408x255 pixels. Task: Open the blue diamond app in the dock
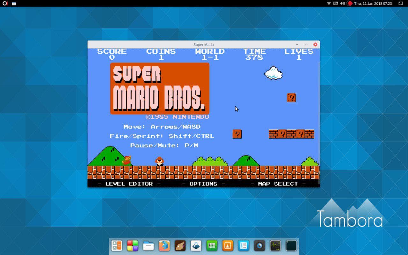196,246
